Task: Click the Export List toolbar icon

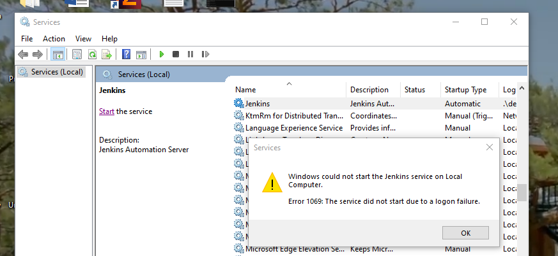Action: click(107, 54)
